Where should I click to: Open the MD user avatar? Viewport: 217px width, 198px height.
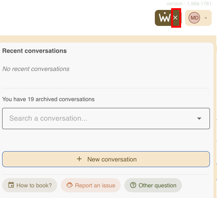point(194,18)
